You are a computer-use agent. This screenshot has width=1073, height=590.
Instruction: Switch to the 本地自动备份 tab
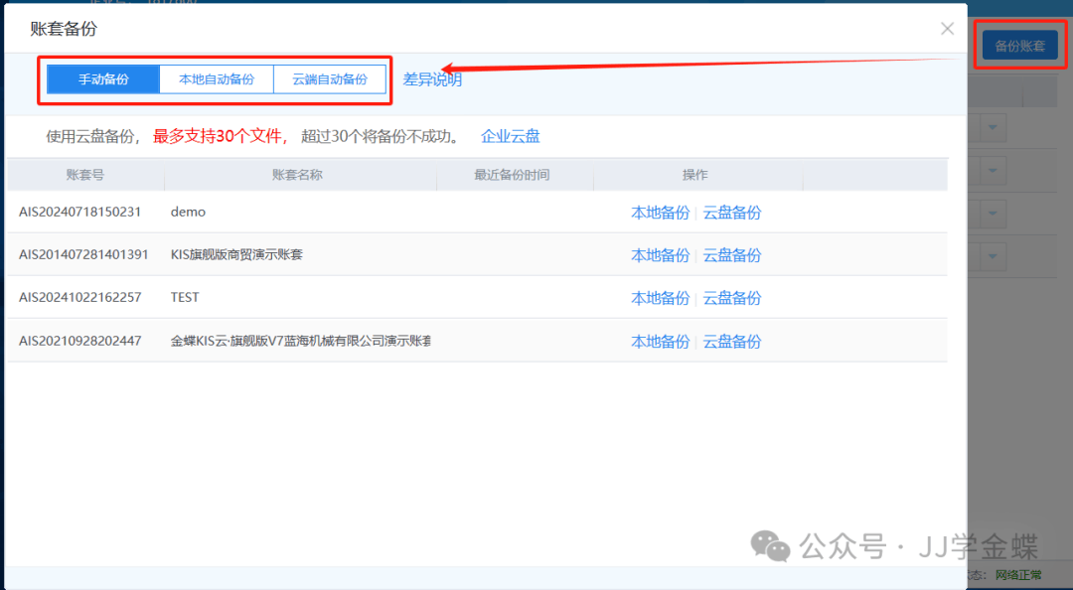pos(217,79)
